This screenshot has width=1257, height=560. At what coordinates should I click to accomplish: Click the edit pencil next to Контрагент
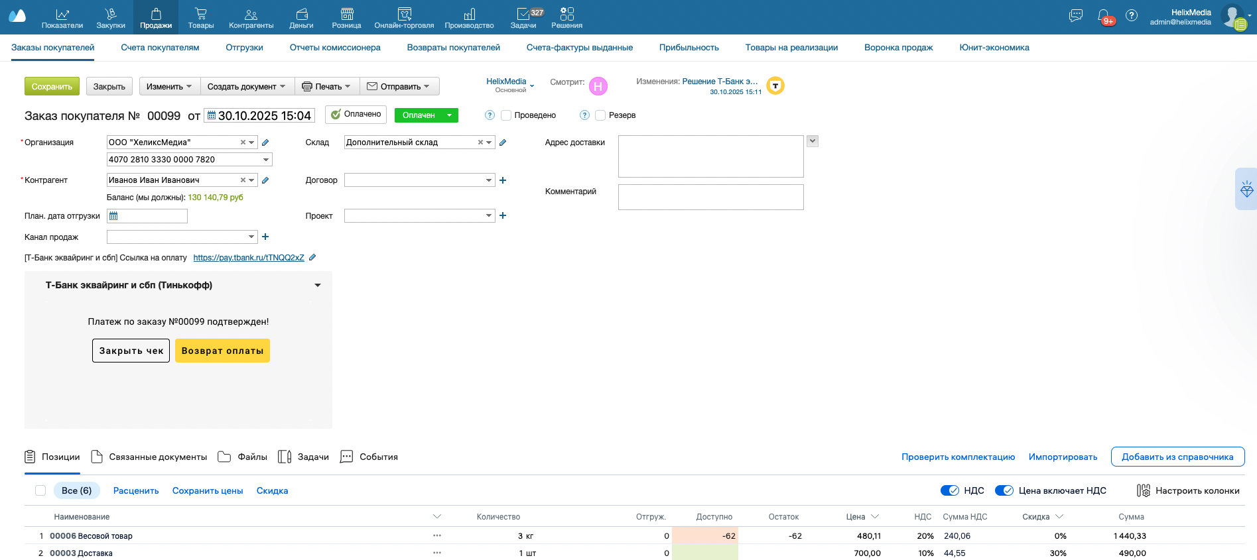[x=265, y=180]
